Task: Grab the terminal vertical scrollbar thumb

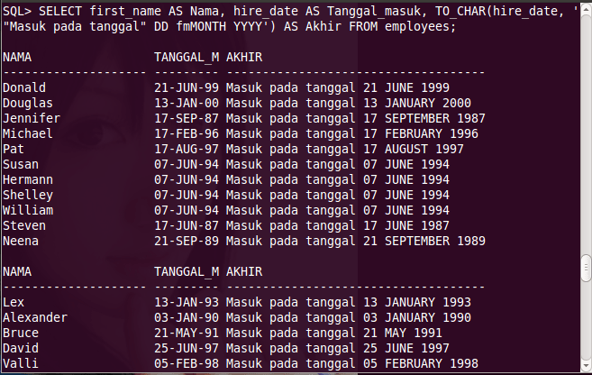Action: [x=585, y=267]
